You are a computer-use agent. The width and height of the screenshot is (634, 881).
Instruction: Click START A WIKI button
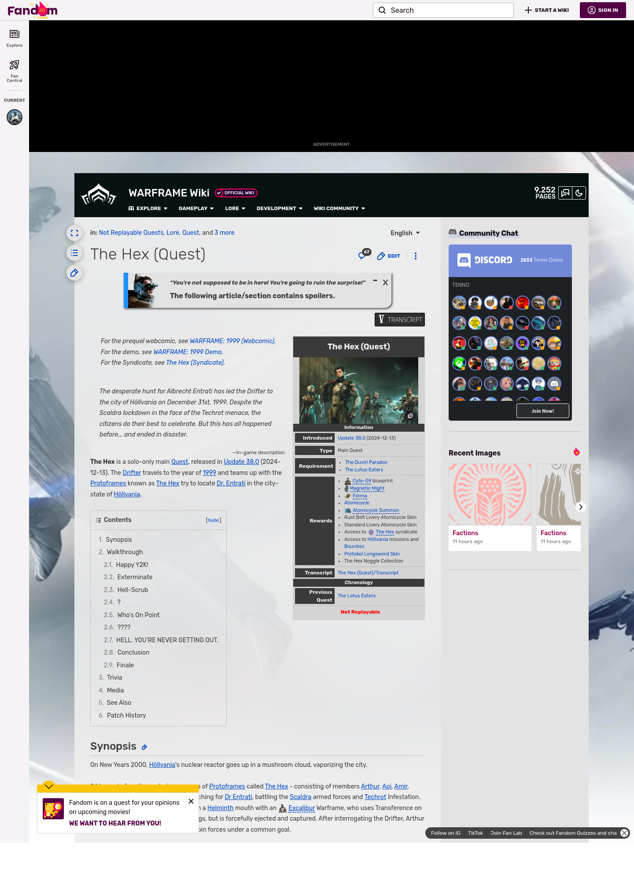click(x=547, y=10)
